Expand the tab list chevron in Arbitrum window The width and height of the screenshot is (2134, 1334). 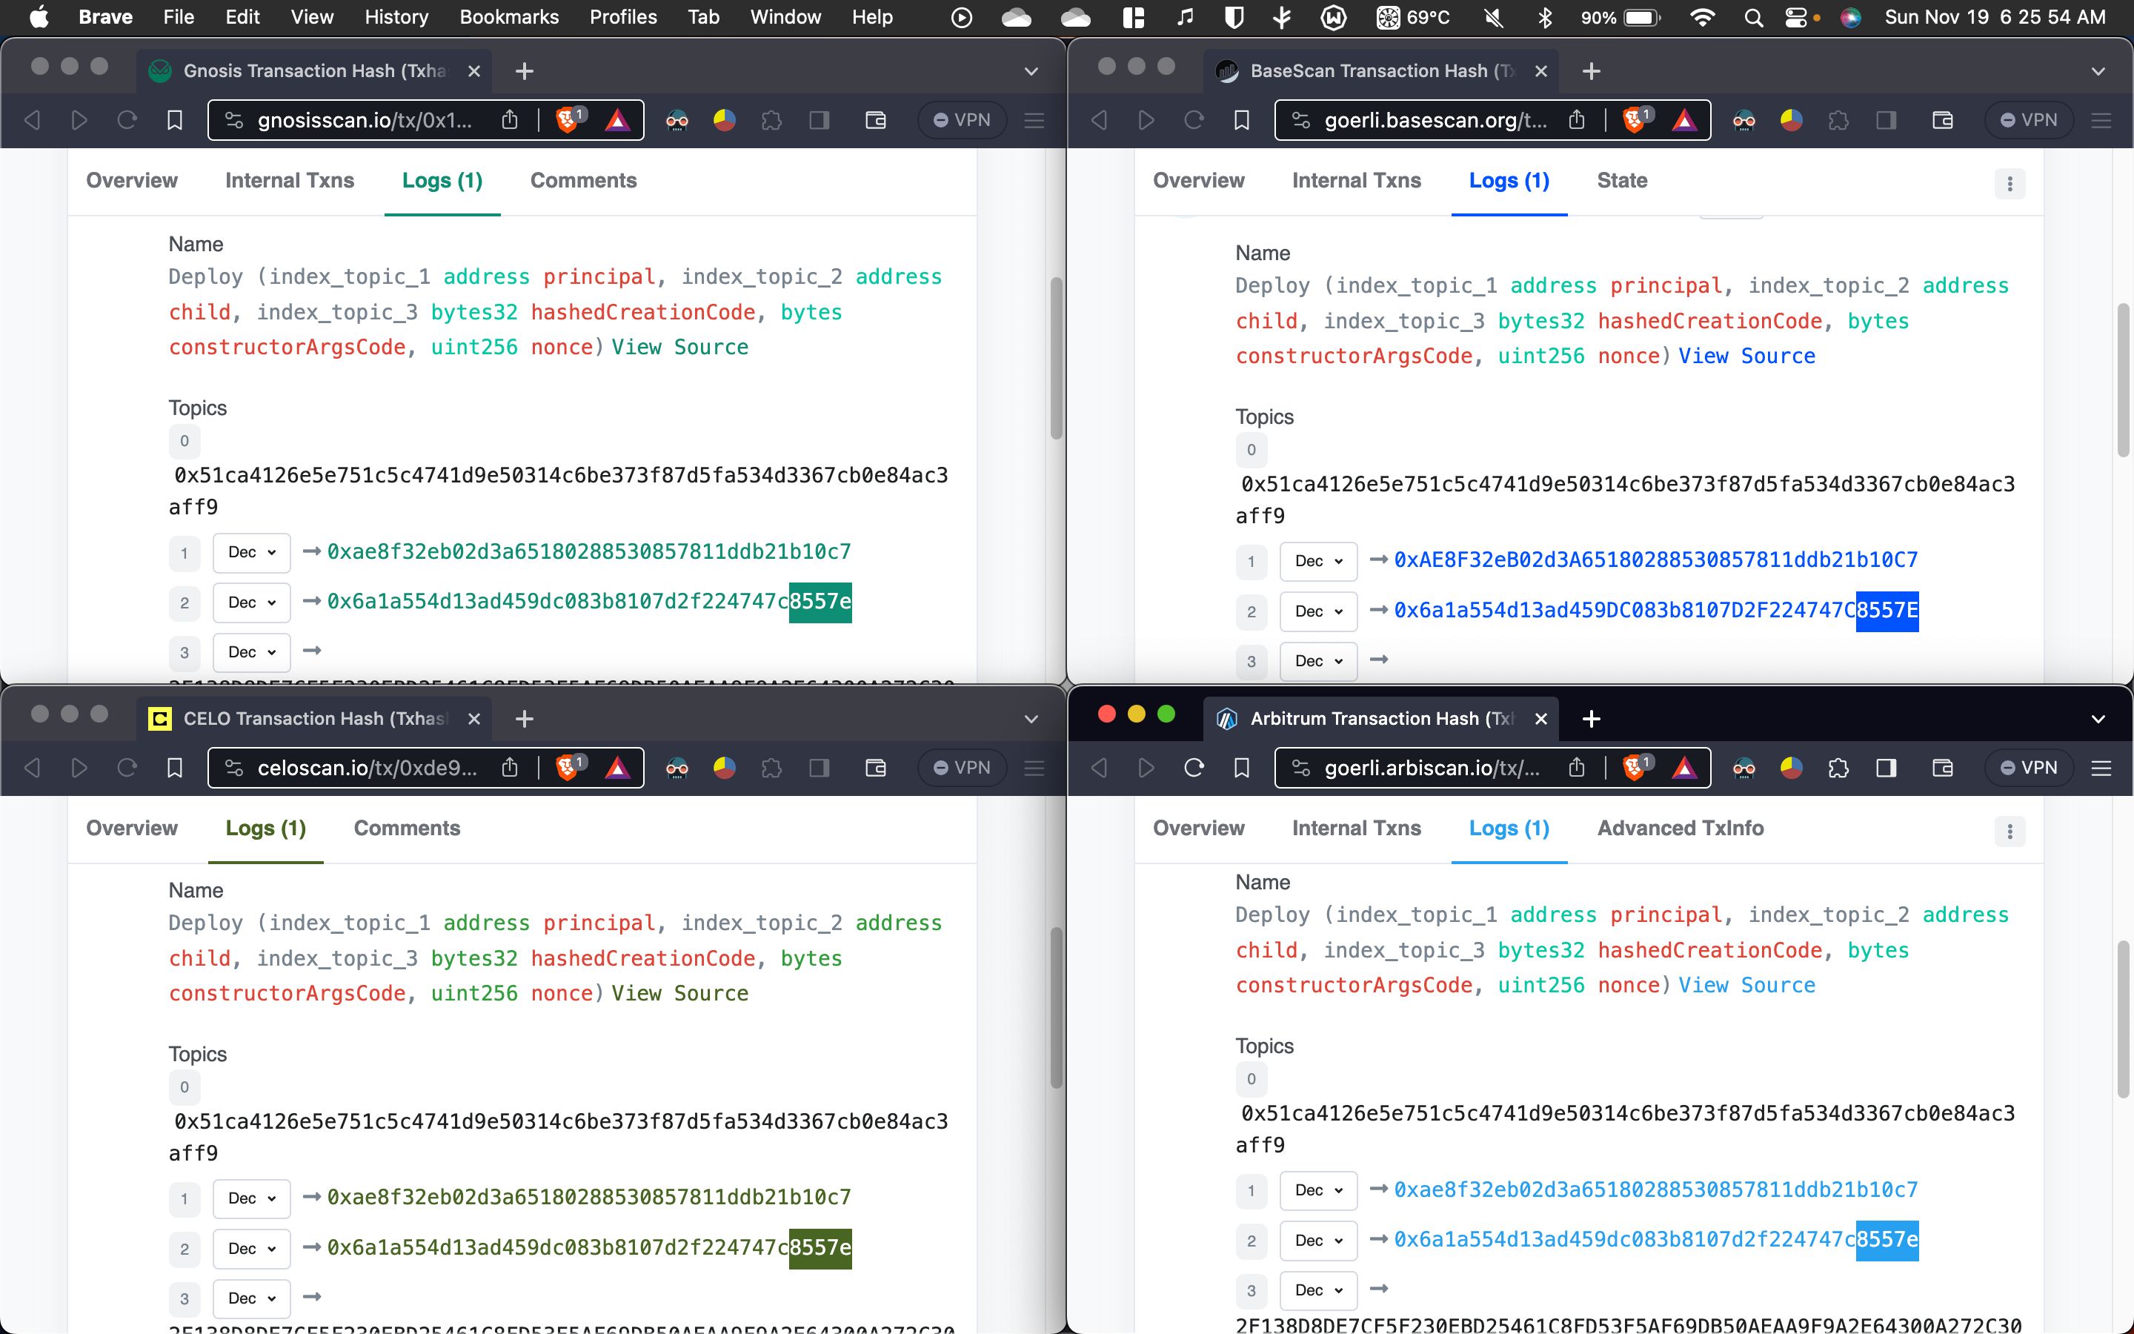[x=2098, y=719]
